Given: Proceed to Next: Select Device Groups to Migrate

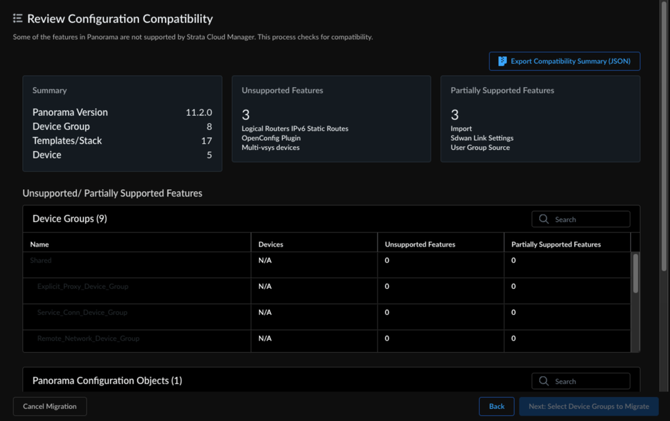Looking at the screenshot, I should click(589, 406).
